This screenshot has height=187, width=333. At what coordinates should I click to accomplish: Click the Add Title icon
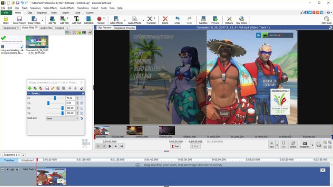tap(64, 20)
